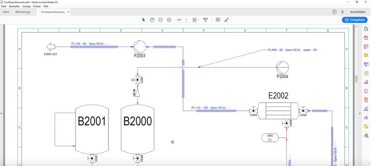Screen dimensions: 371x166
Task: Open the page fit options dropdown
Action: pyautogui.click(x=195, y=20)
